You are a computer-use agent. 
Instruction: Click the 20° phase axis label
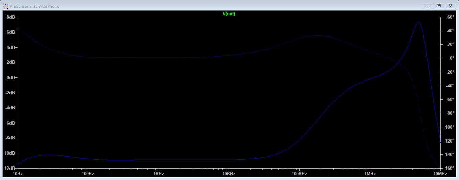tap(450, 45)
